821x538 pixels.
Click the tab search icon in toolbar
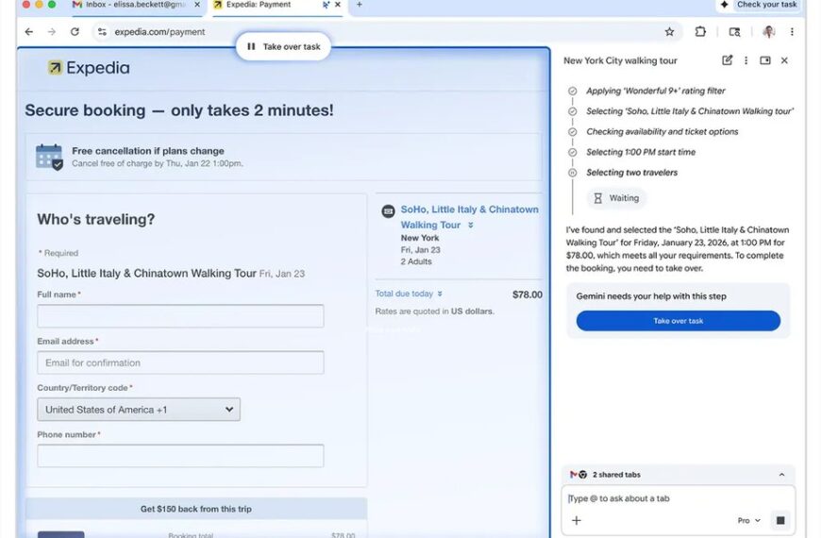734,32
